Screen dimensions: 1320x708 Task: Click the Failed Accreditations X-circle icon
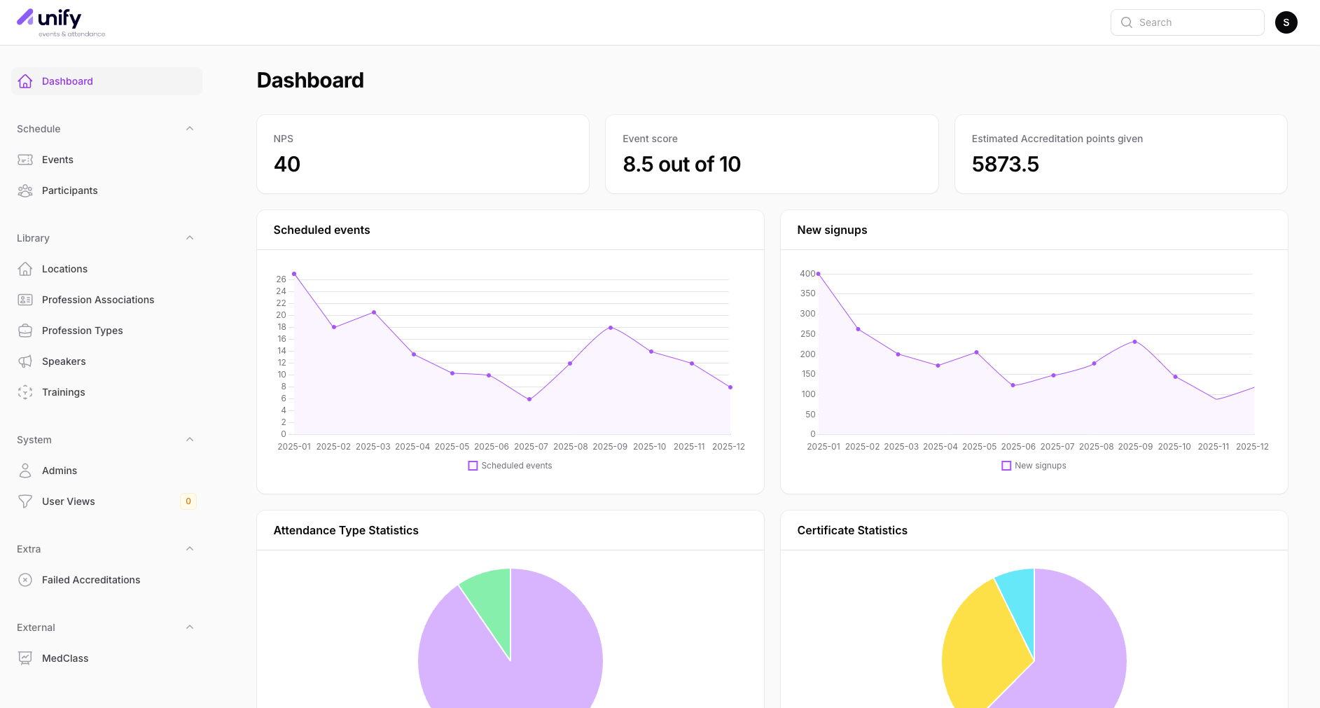25,580
